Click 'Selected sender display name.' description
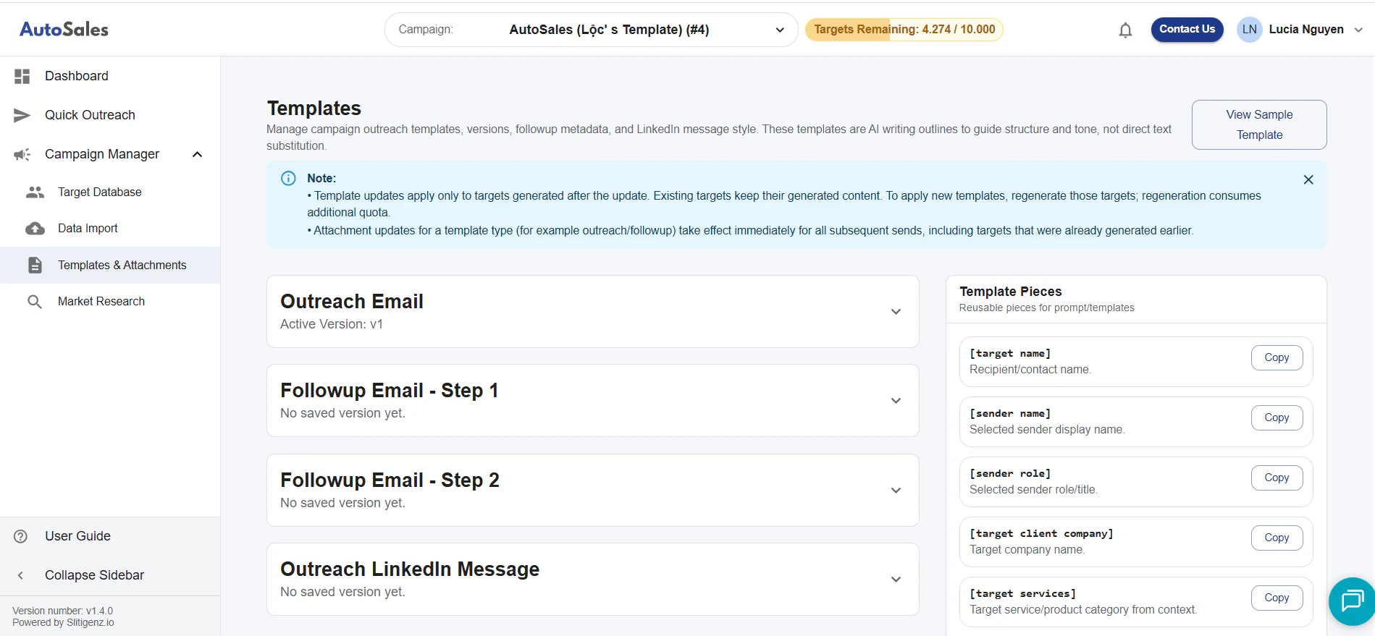 (1047, 430)
